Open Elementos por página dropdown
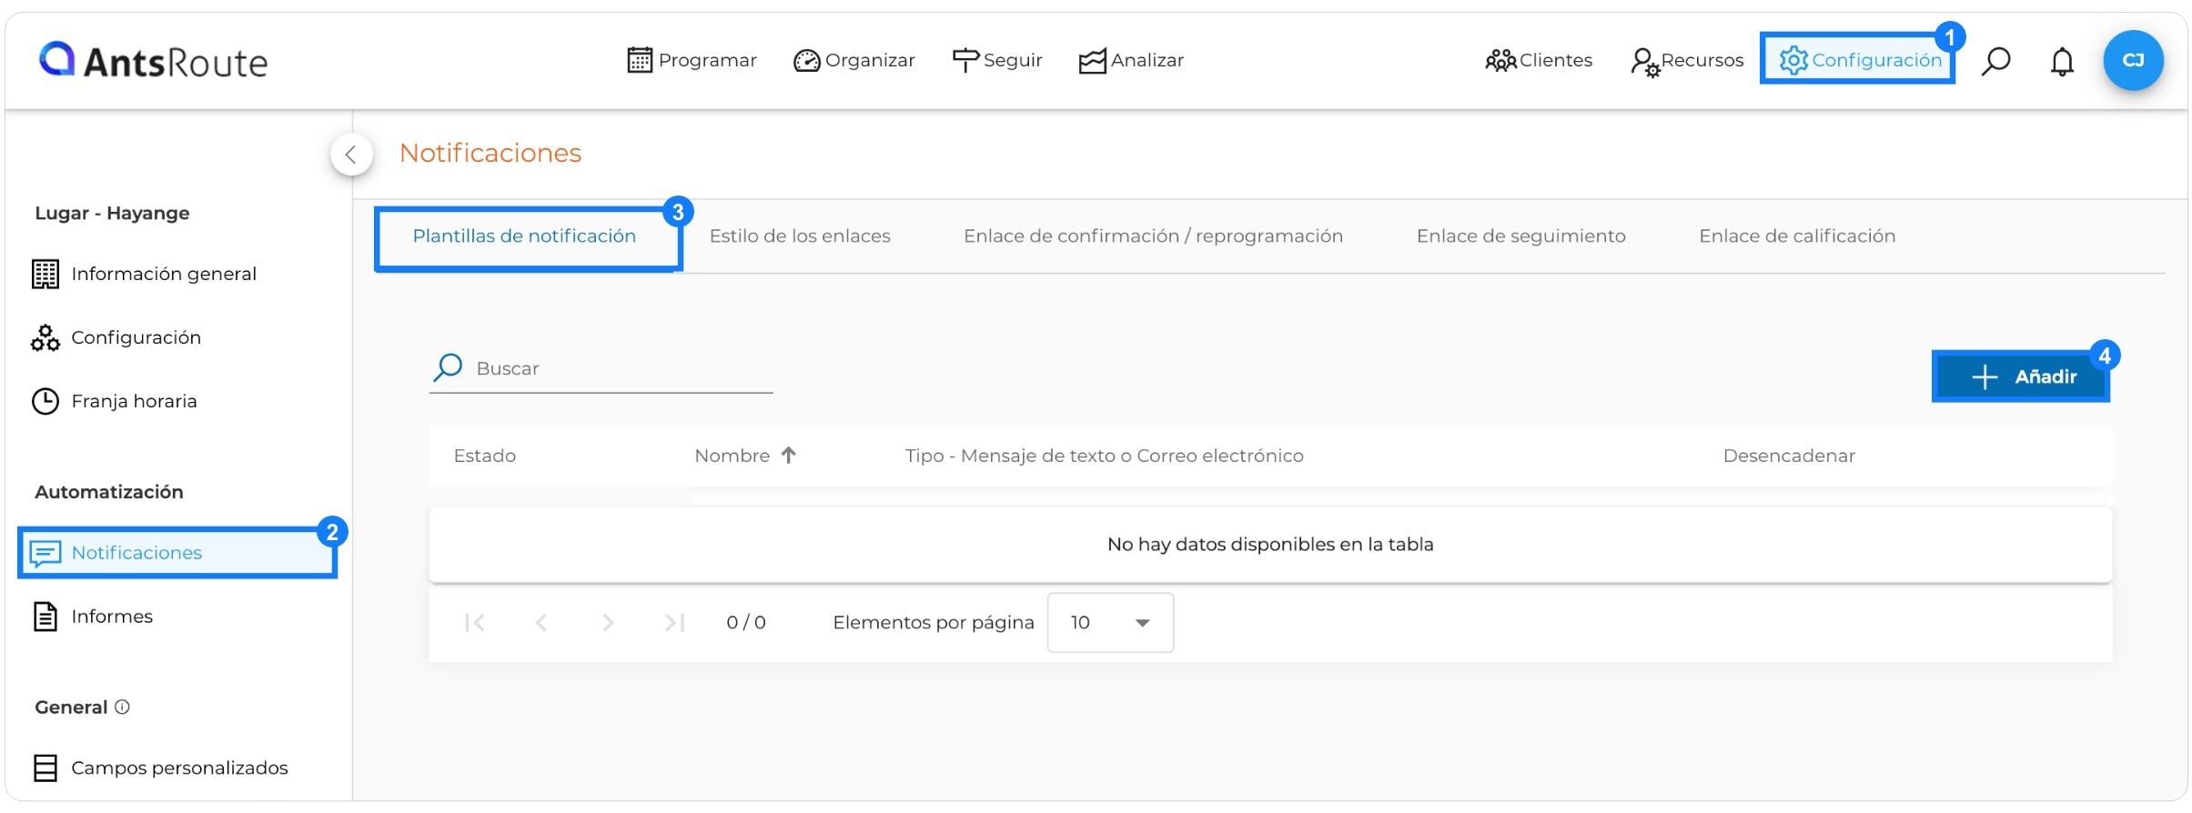 tap(1110, 623)
